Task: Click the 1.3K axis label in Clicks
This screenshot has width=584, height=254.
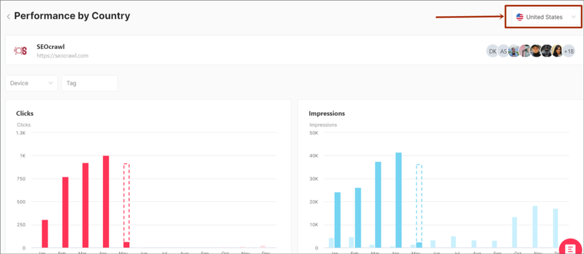Action: pos(21,133)
